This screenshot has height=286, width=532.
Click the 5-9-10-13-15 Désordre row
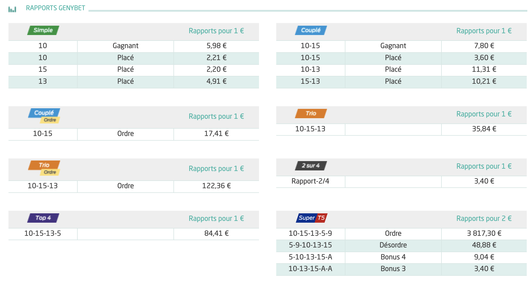pyautogui.click(x=401, y=245)
